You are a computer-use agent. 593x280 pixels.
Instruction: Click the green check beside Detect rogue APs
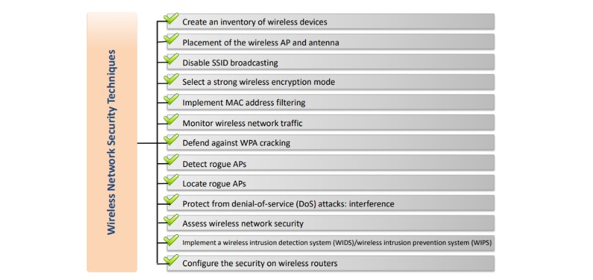(171, 159)
